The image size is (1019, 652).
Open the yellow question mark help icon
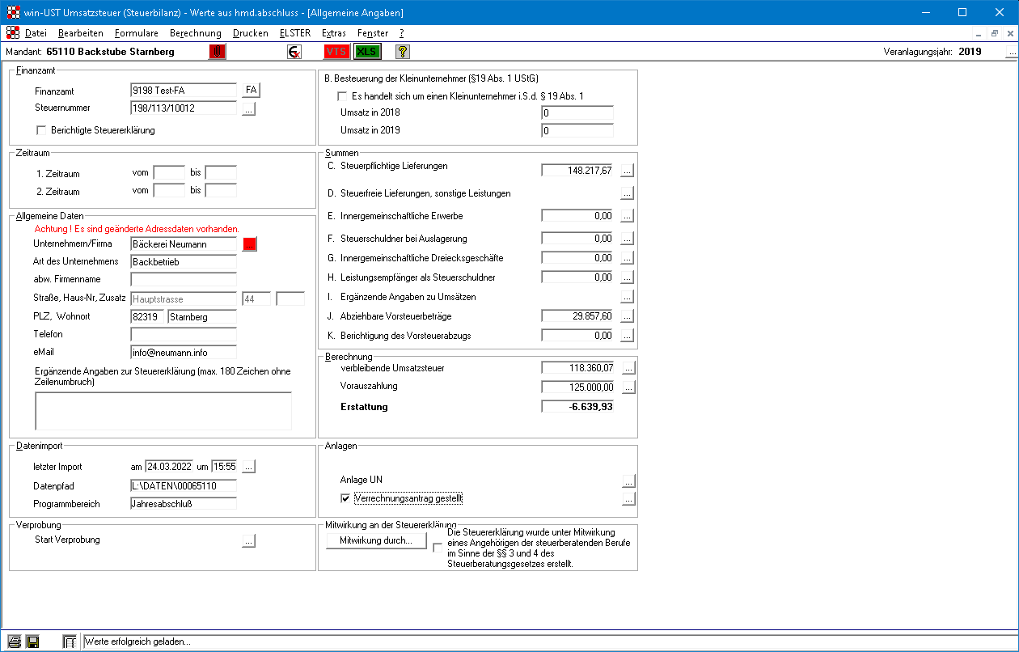pos(402,52)
